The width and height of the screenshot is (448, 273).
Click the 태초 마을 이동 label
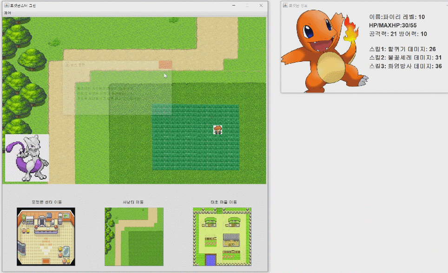pyautogui.click(x=224, y=202)
